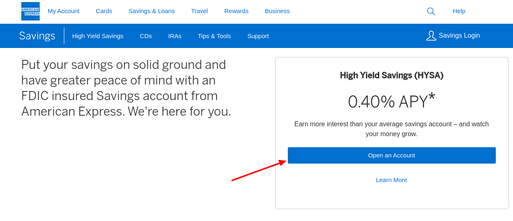Viewport: 513px width, 221px height.
Task: Open My Account menu
Action: pyautogui.click(x=63, y=11)
